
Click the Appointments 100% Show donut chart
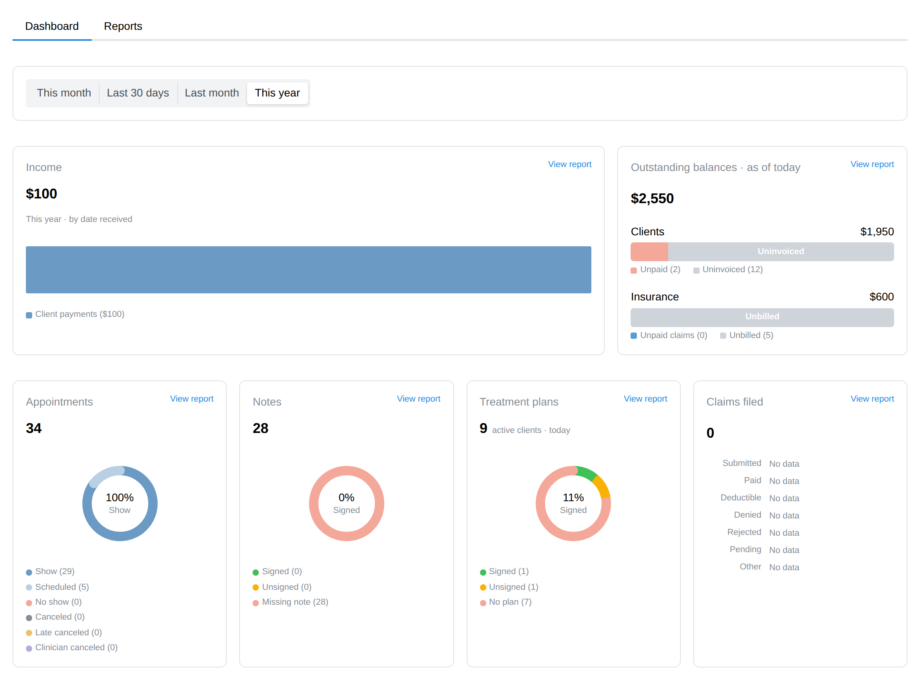coord(120,504)
